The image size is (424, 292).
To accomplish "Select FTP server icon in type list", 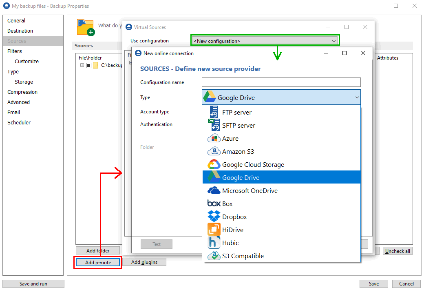I will coord(214,112).
